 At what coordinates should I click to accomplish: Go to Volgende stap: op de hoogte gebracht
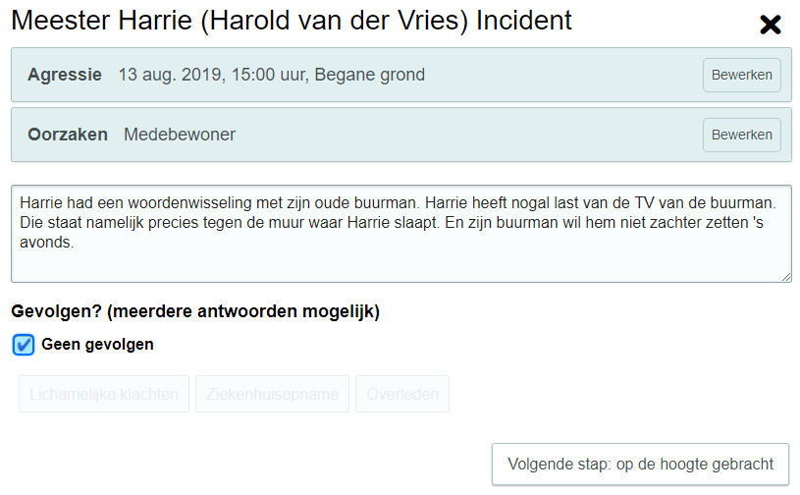(640, 465)
